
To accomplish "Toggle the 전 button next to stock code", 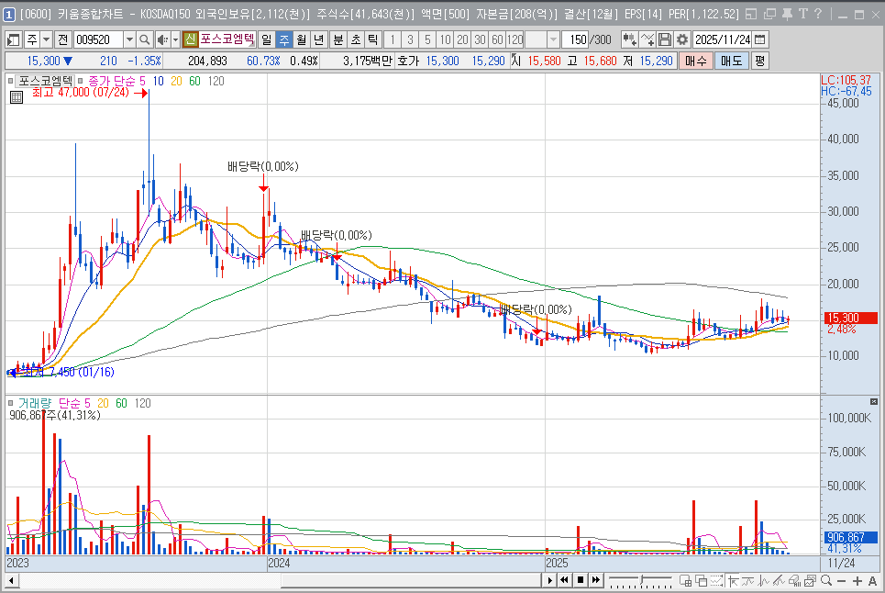I will pyautogui.click(x=62, y=39).
